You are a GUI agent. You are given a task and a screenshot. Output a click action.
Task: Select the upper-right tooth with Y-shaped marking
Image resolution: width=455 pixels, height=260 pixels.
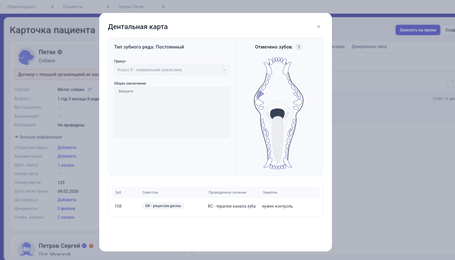(x=297, y=94)
